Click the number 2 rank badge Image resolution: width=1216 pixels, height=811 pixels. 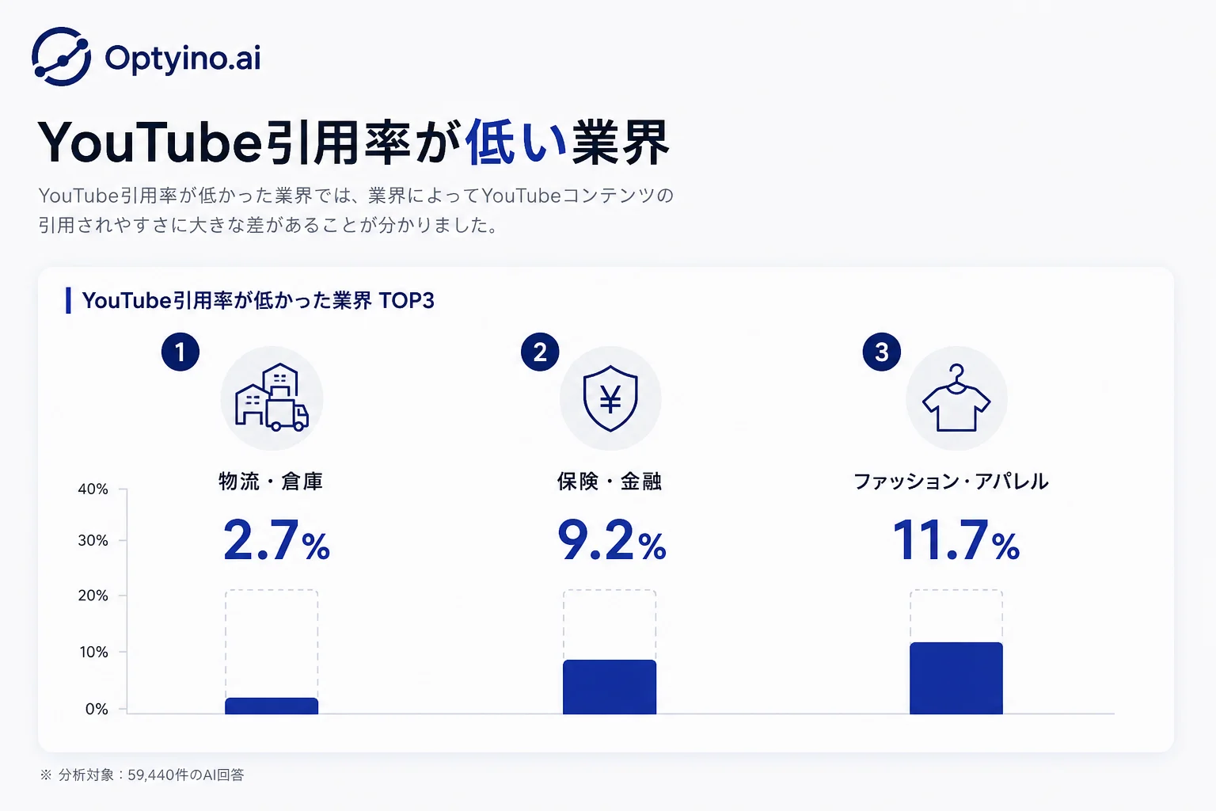(540, 352)
